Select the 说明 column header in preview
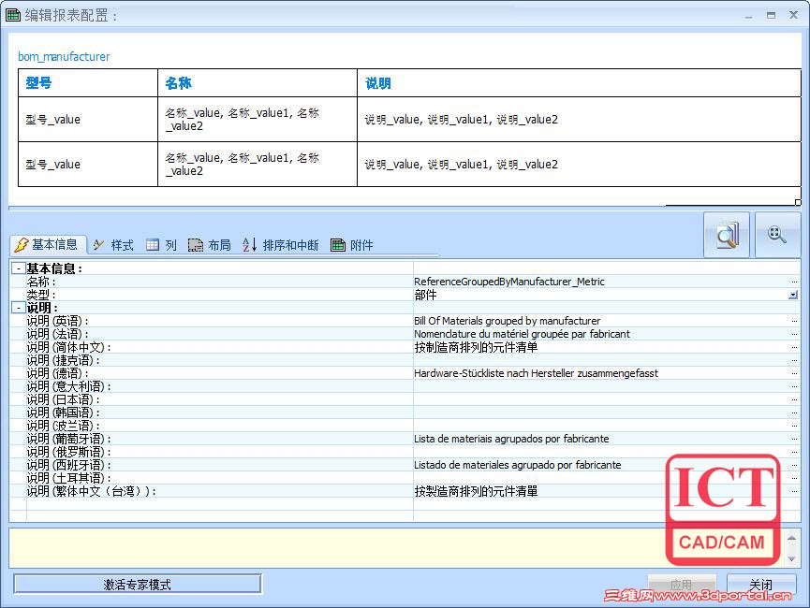810x608 pixels. click(x=579, y=82)
